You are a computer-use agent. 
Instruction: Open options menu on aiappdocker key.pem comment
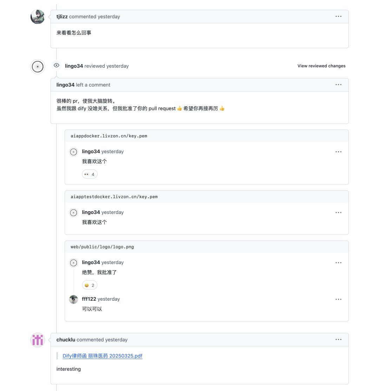tap(338, 152)
